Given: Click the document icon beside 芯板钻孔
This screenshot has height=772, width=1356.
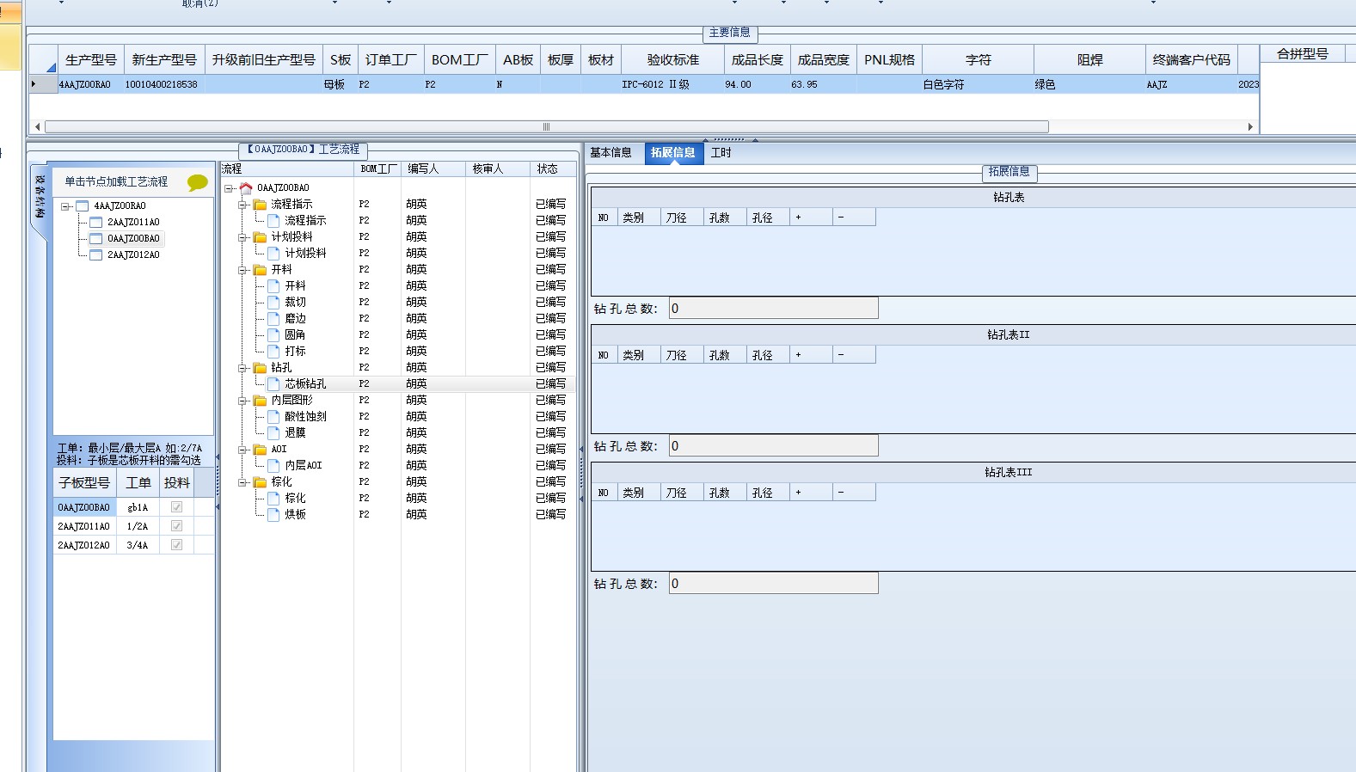Looking at the screenshot, I should 273,383.
